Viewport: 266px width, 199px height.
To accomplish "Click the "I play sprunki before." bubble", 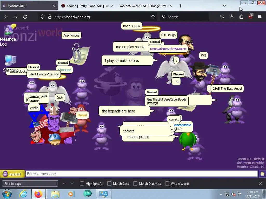I will tap(127, 60).
